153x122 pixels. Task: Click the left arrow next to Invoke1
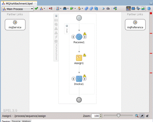coord(73,79)
